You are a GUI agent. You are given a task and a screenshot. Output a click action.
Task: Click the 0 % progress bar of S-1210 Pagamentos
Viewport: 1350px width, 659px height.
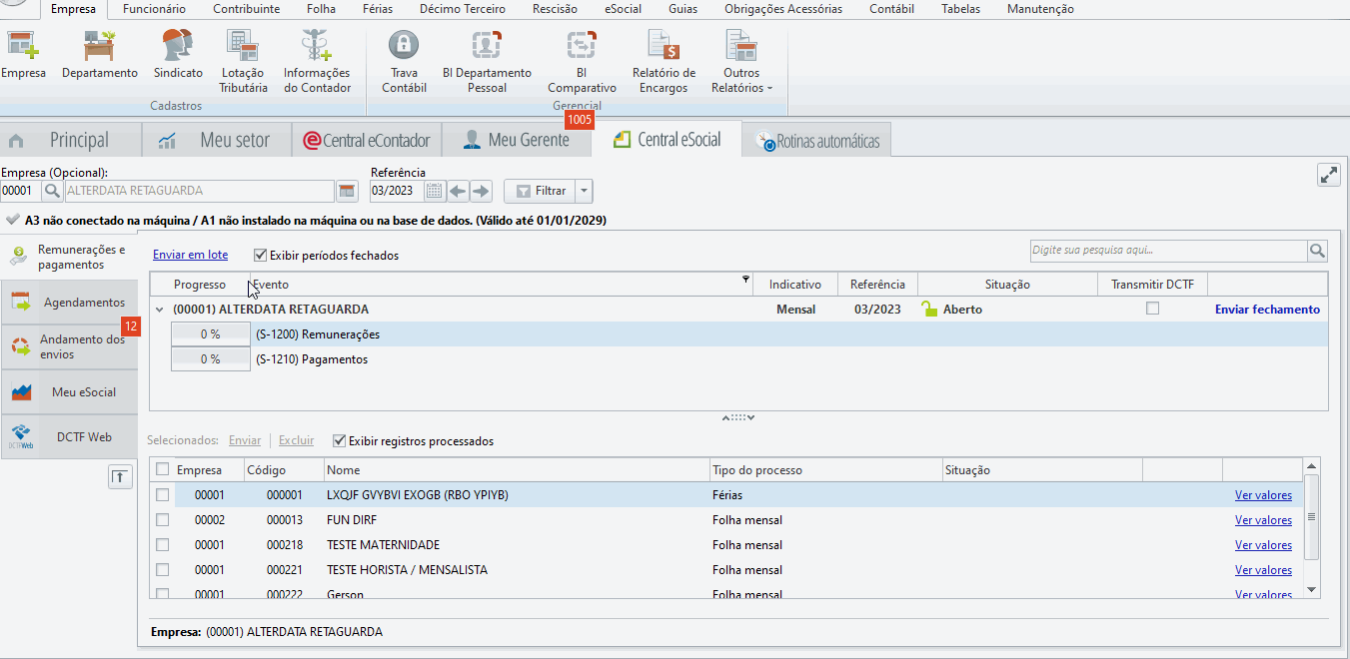[210, 359]
